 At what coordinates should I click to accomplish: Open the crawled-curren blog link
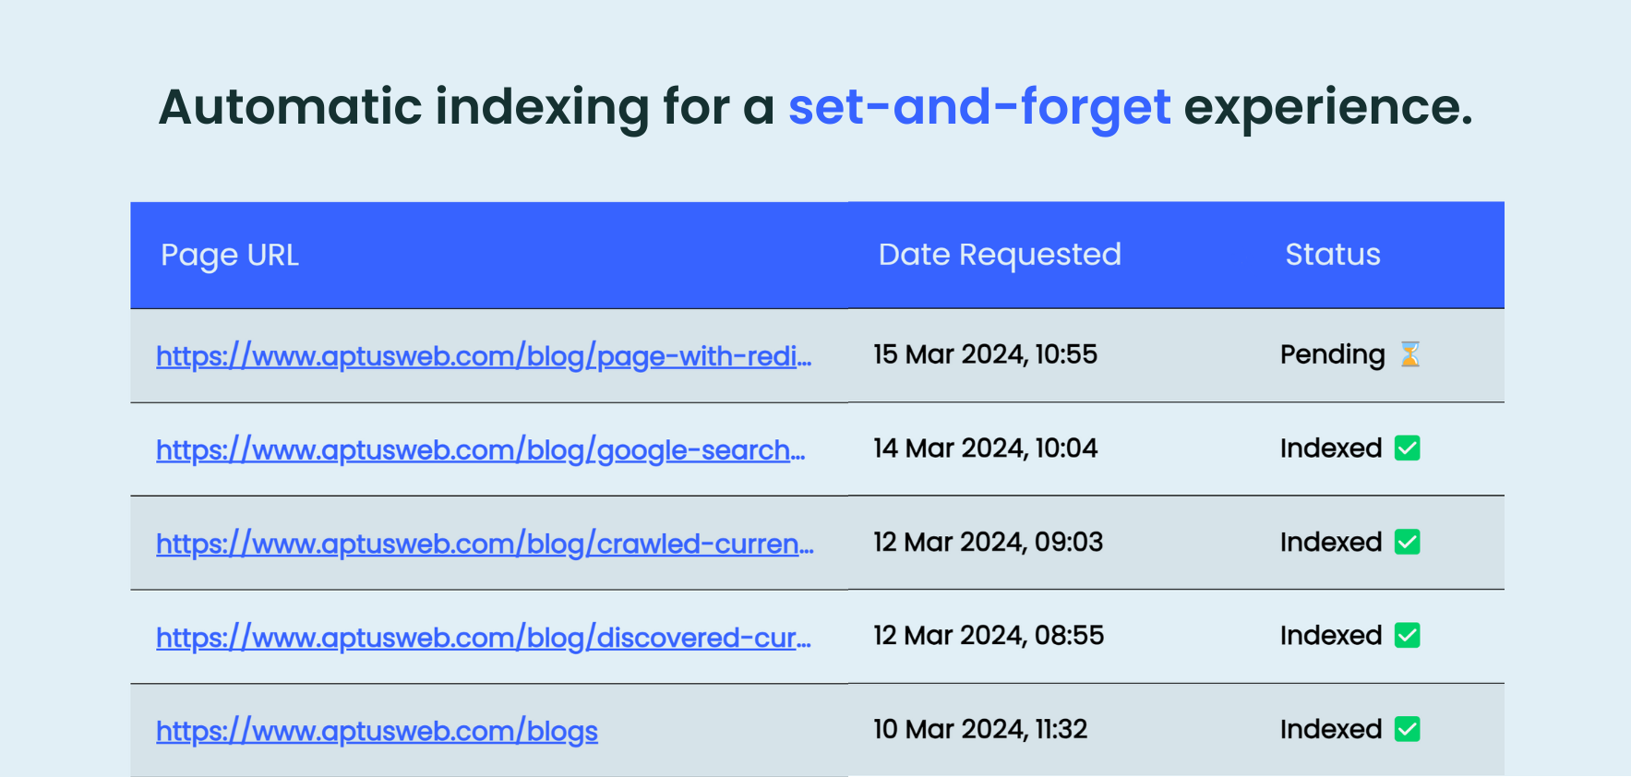point(485,544)
